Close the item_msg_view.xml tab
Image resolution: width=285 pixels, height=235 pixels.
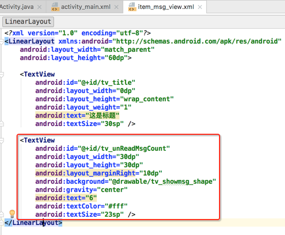pyautogui.click(x=200, y=7)
